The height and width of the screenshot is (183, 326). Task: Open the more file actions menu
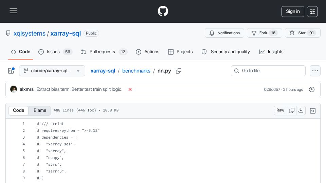click(315, 71)
